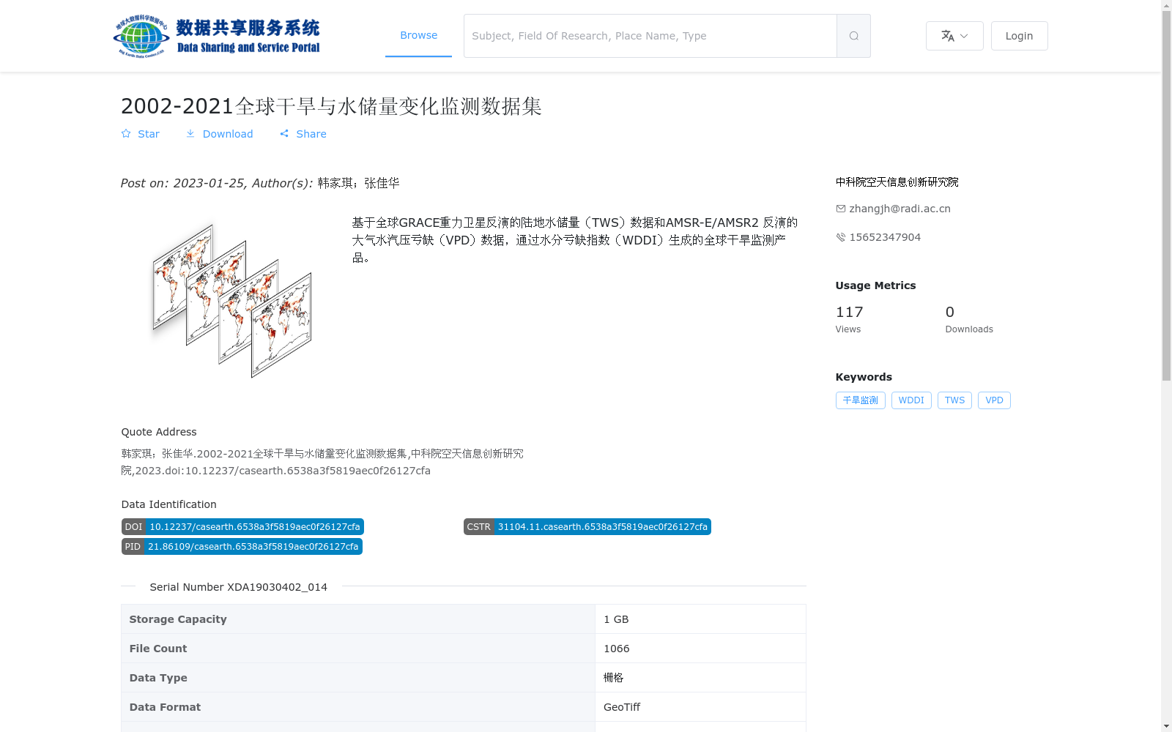
Task: Click the CSTR identifier badge
Action: pyautogui.click(x=587, y=527)
